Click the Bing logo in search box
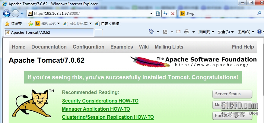 point(182,13)
